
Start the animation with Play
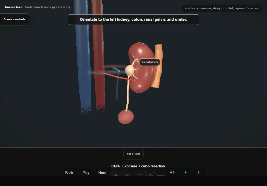[x=86, y=173]
